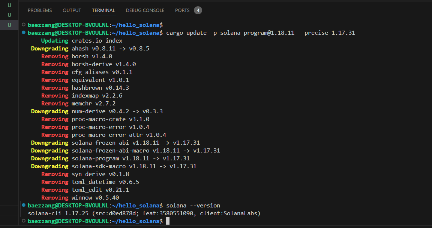Viewport: 432px width, 228px height.
Task: Click 'solana-cli 1.17.25' output line
Action: (x=144, y=213)
